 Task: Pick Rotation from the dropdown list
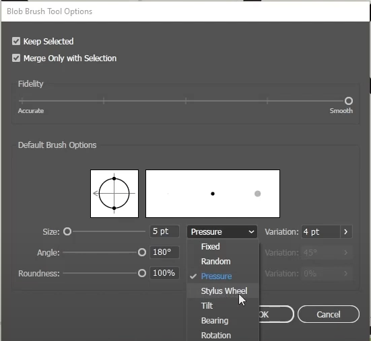point(223,335)
